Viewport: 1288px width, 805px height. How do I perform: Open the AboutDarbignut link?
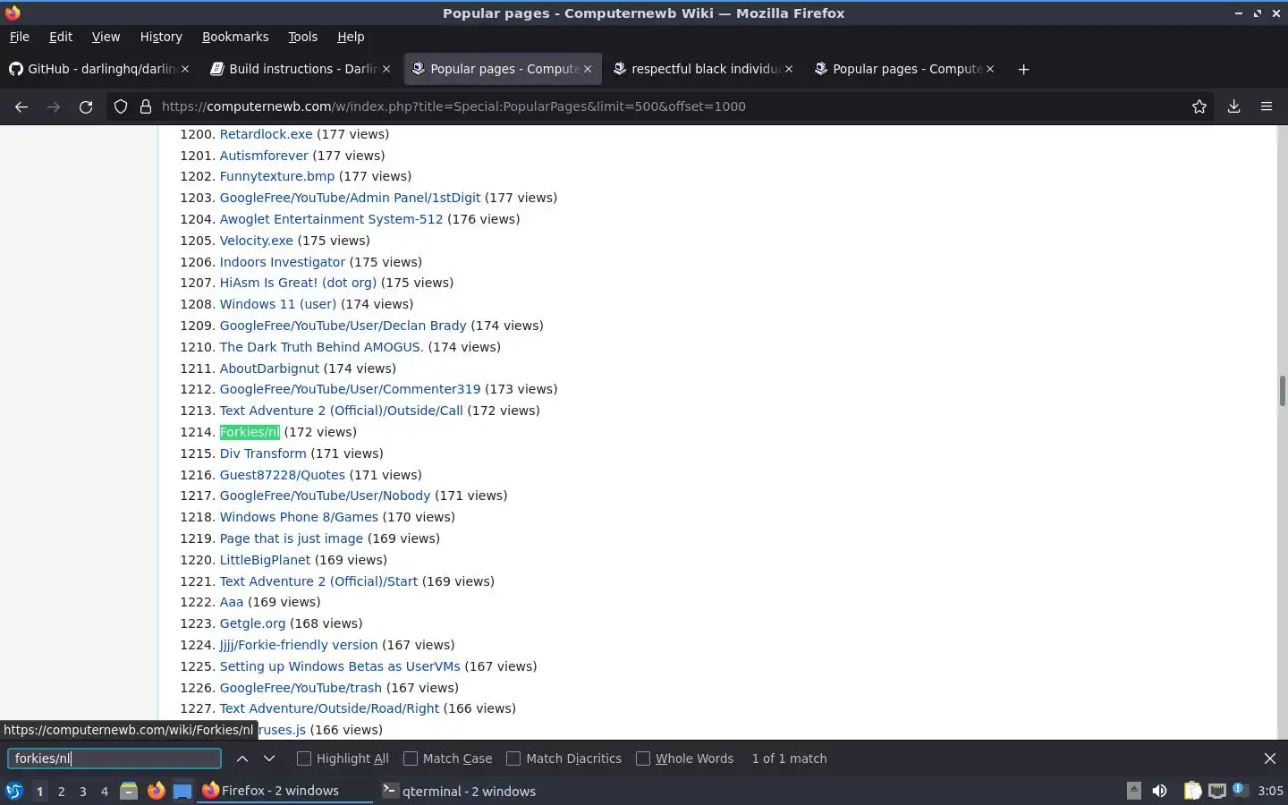[269, 369]
